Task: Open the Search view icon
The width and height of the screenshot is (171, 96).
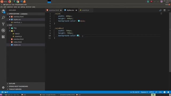Action: click(3, 18)
